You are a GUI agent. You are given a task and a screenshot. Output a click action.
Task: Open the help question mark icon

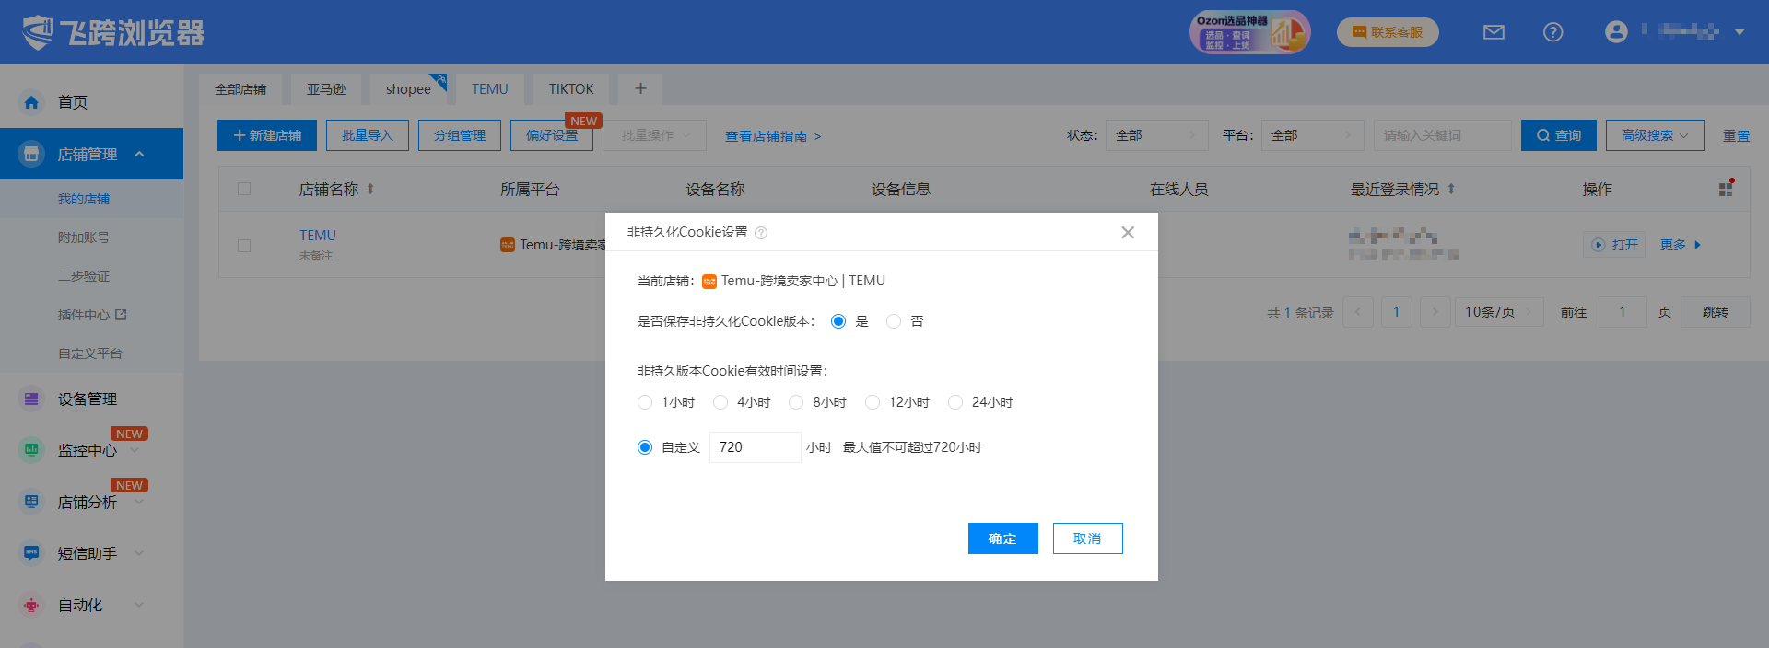(1552, 32)
